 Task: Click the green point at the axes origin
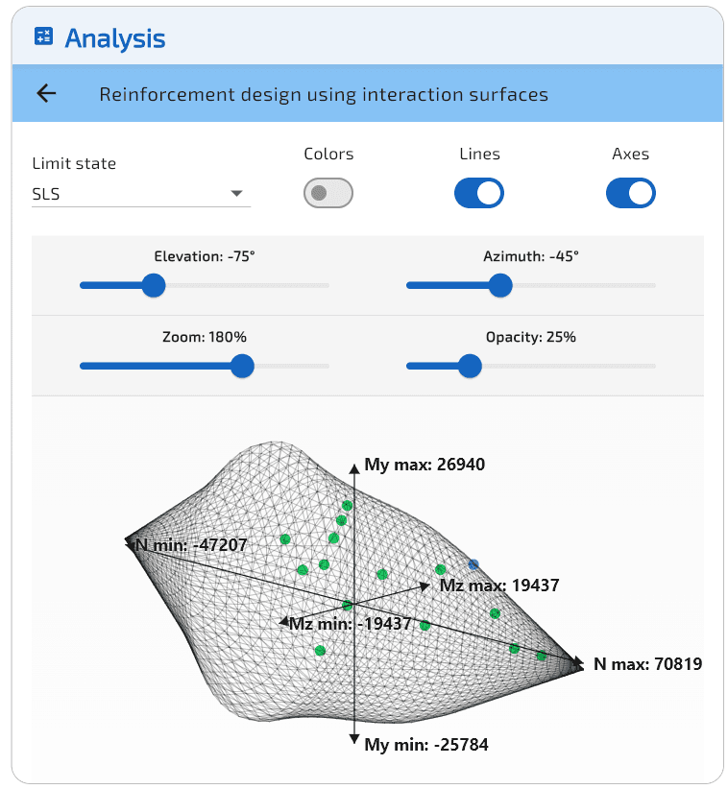pos(349,605)
